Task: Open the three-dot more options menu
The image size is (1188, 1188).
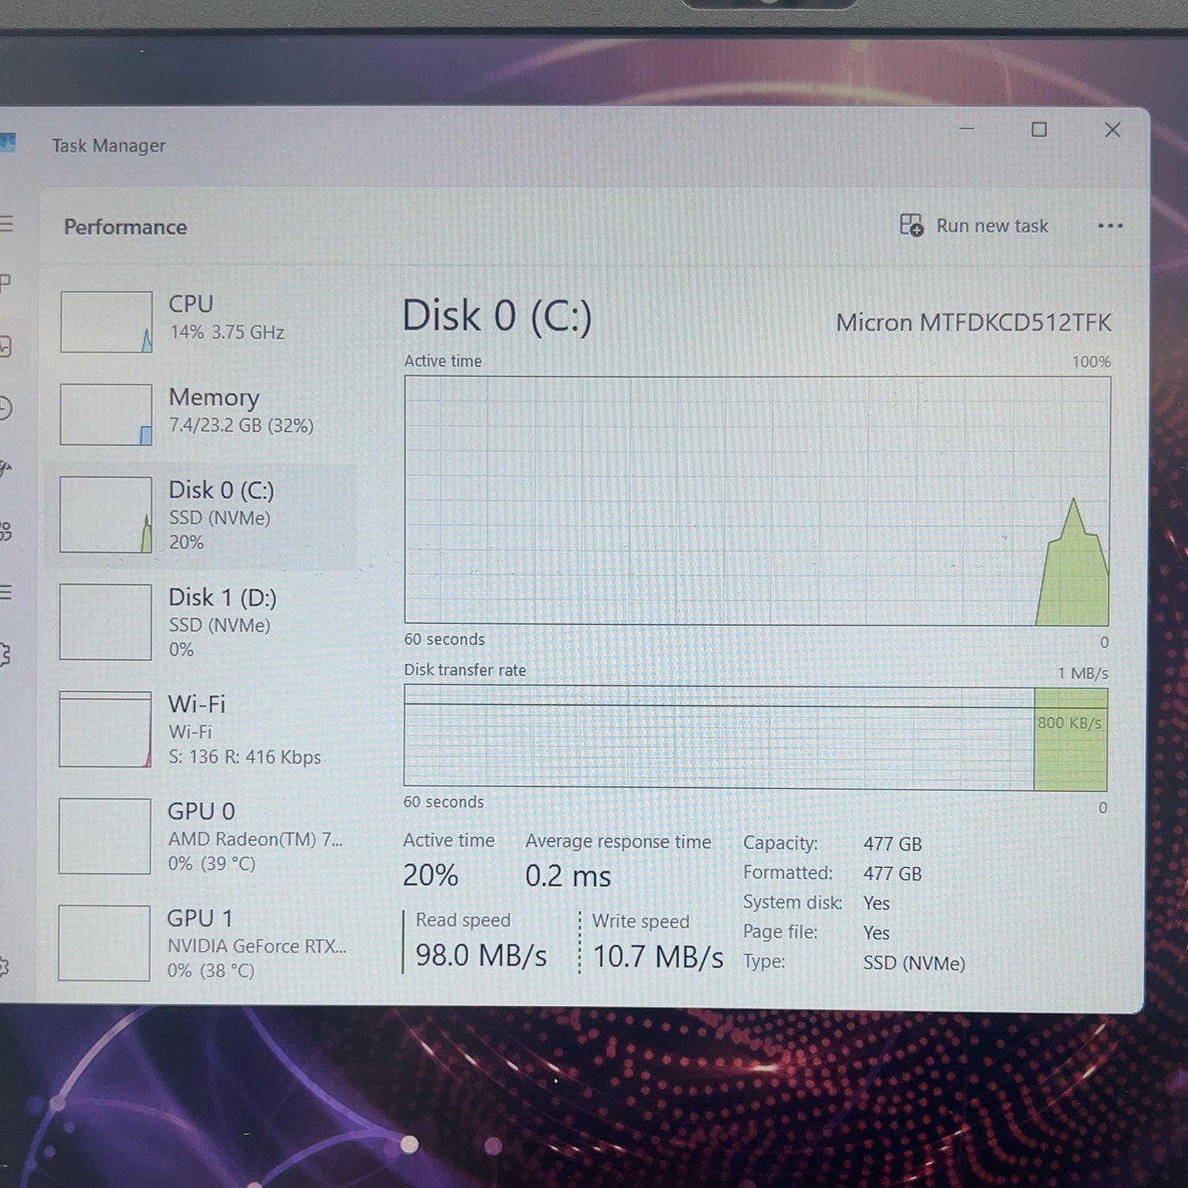Action: pyautogui.click(x=1110, y=226)
